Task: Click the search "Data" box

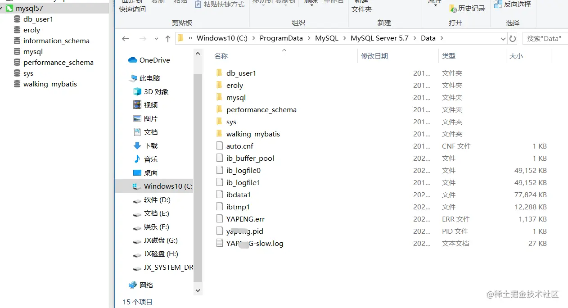Action: (545, 39)
